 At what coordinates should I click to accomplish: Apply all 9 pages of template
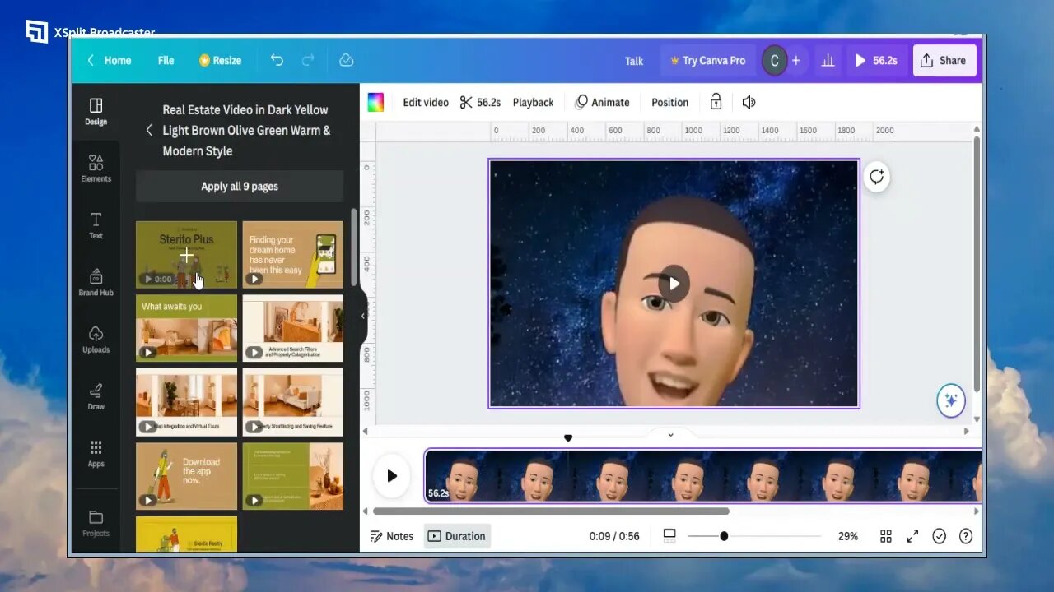(x=240, y=187)
